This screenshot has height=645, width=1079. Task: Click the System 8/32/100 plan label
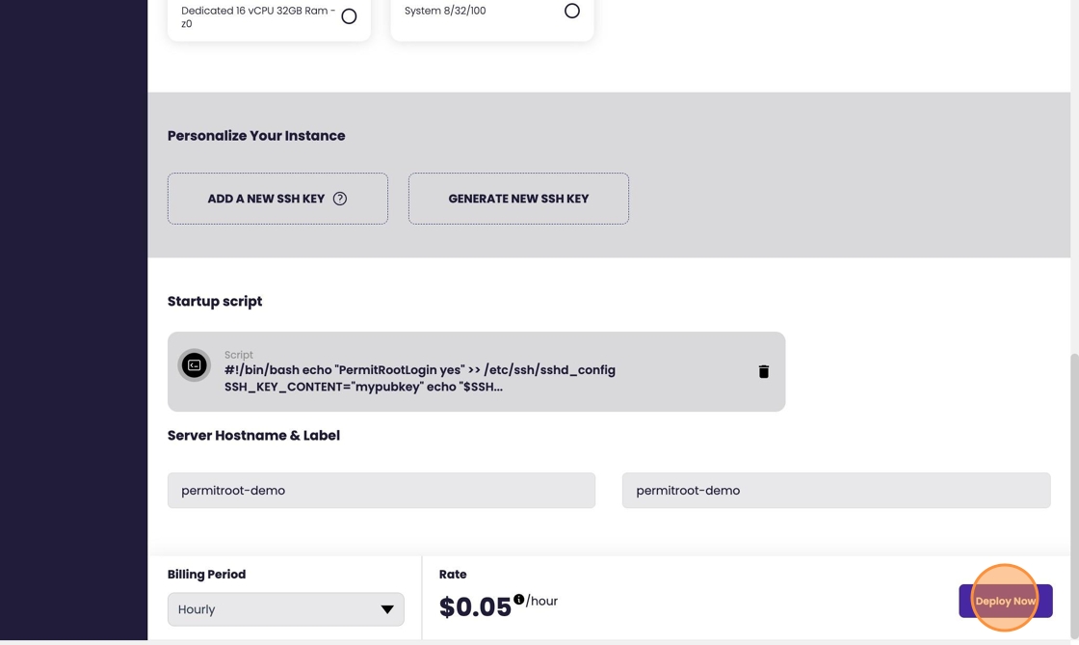coord(445,12)
